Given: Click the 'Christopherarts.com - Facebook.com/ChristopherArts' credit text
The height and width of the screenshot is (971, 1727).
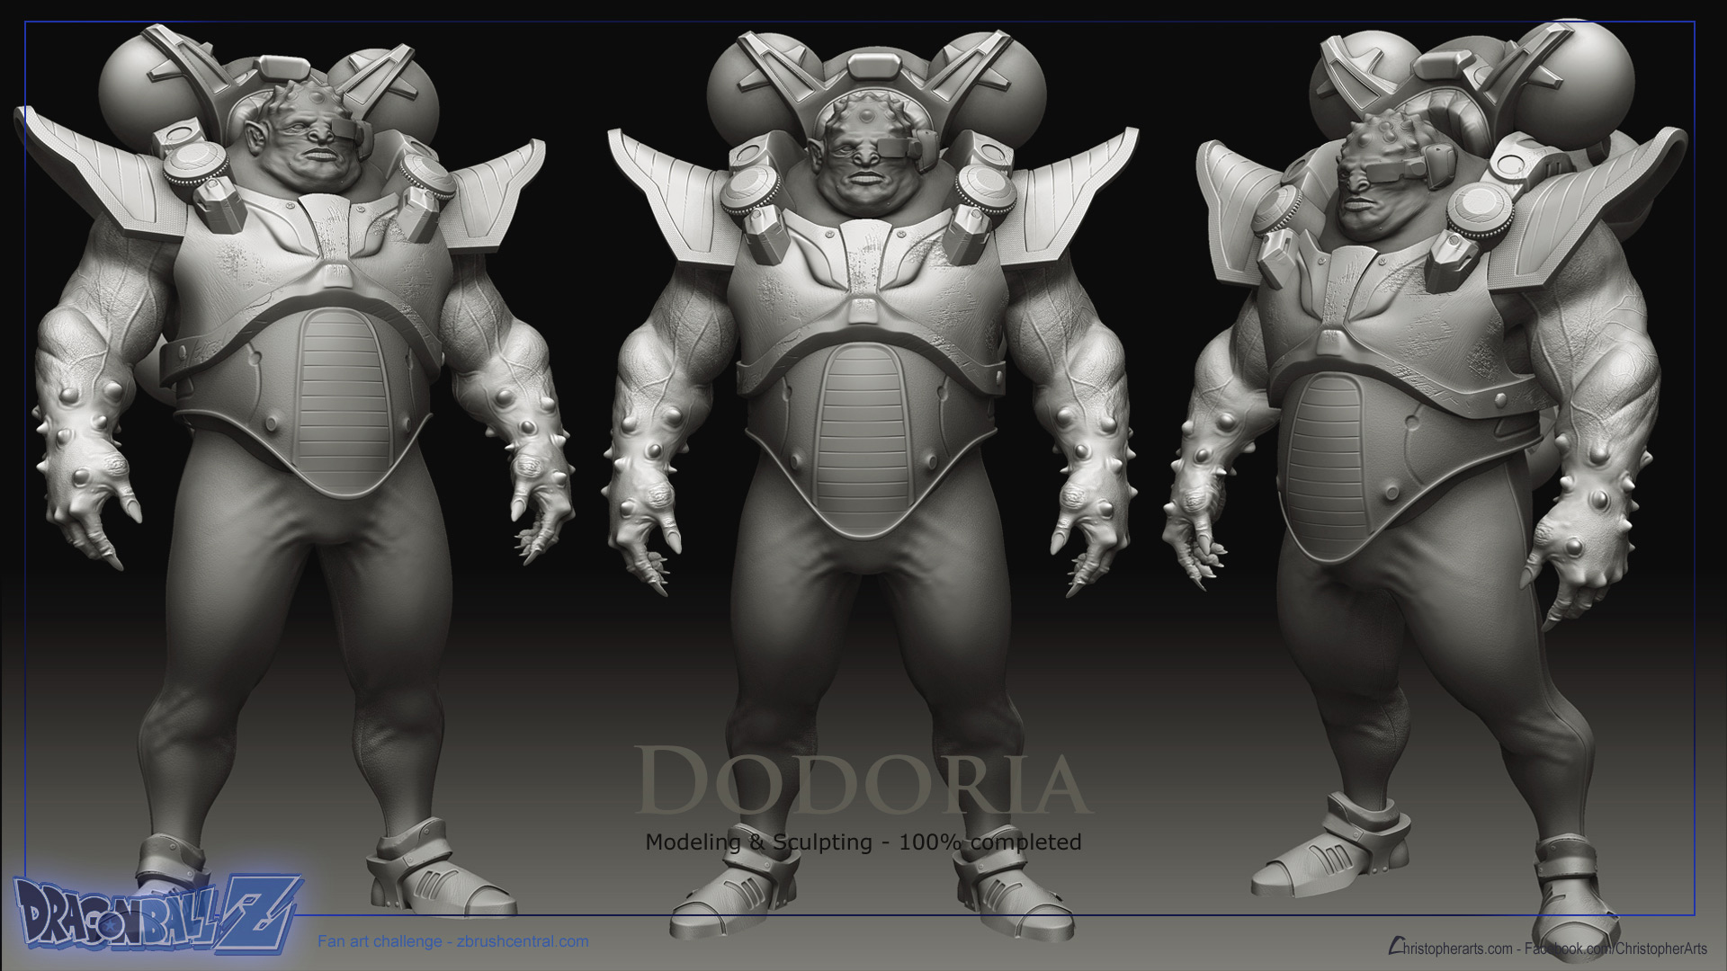Looking at the screenshot, I should (1548, 948).
